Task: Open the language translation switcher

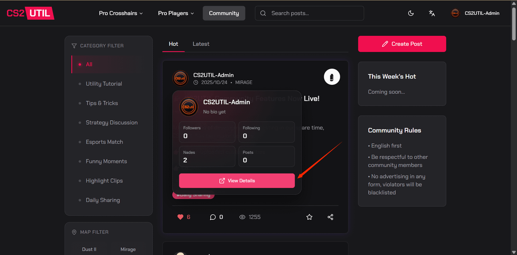Action: [432, 13]
